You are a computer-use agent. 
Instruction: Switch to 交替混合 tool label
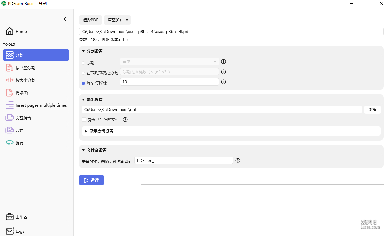pyautogui.click(x=23, y=118)
